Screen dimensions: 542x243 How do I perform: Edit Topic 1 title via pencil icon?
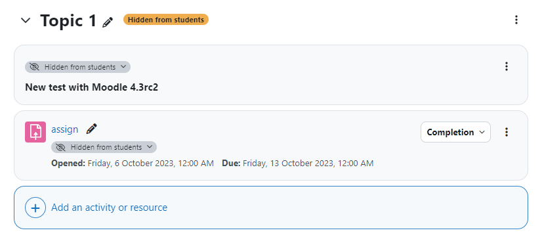coord(108,22)
